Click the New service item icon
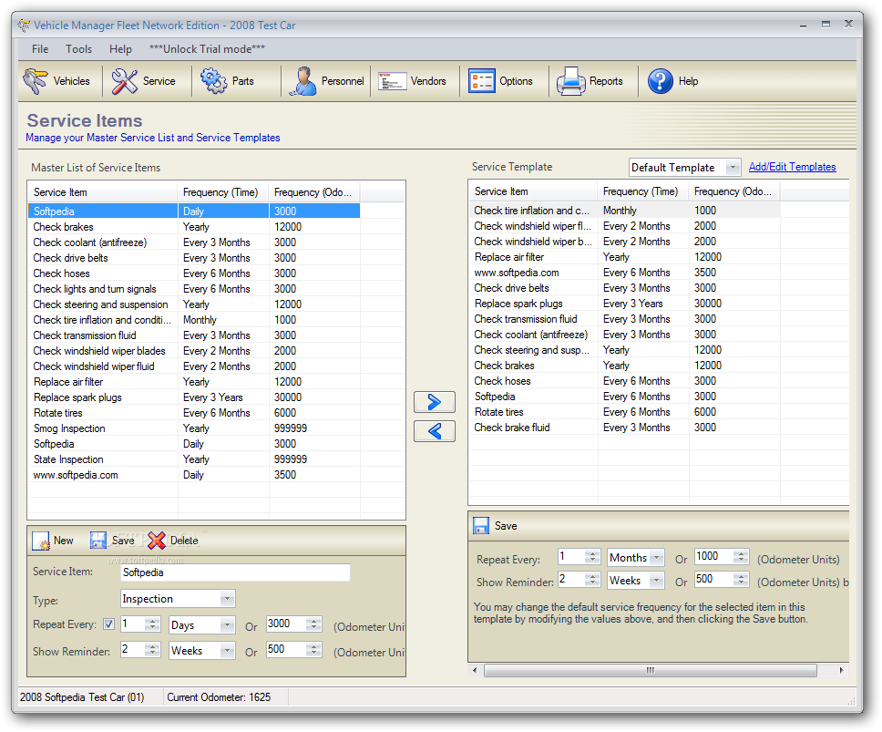 click(x=41, y=541)
